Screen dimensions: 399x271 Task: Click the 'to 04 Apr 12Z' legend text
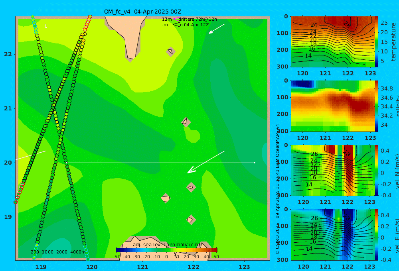tap(194, 25)
